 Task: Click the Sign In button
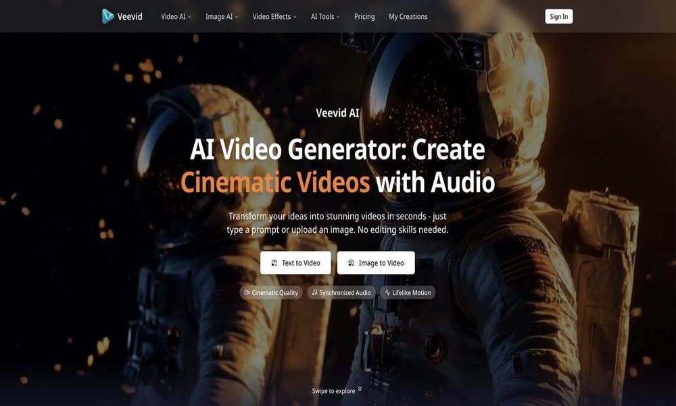tap(558, 16)
